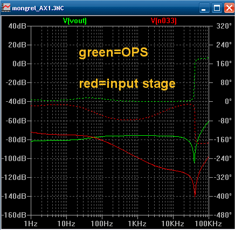Click the -100dB left axis label
Image resolution: width=235 pixels, height=230 pixels.
(x=14, y=158)
